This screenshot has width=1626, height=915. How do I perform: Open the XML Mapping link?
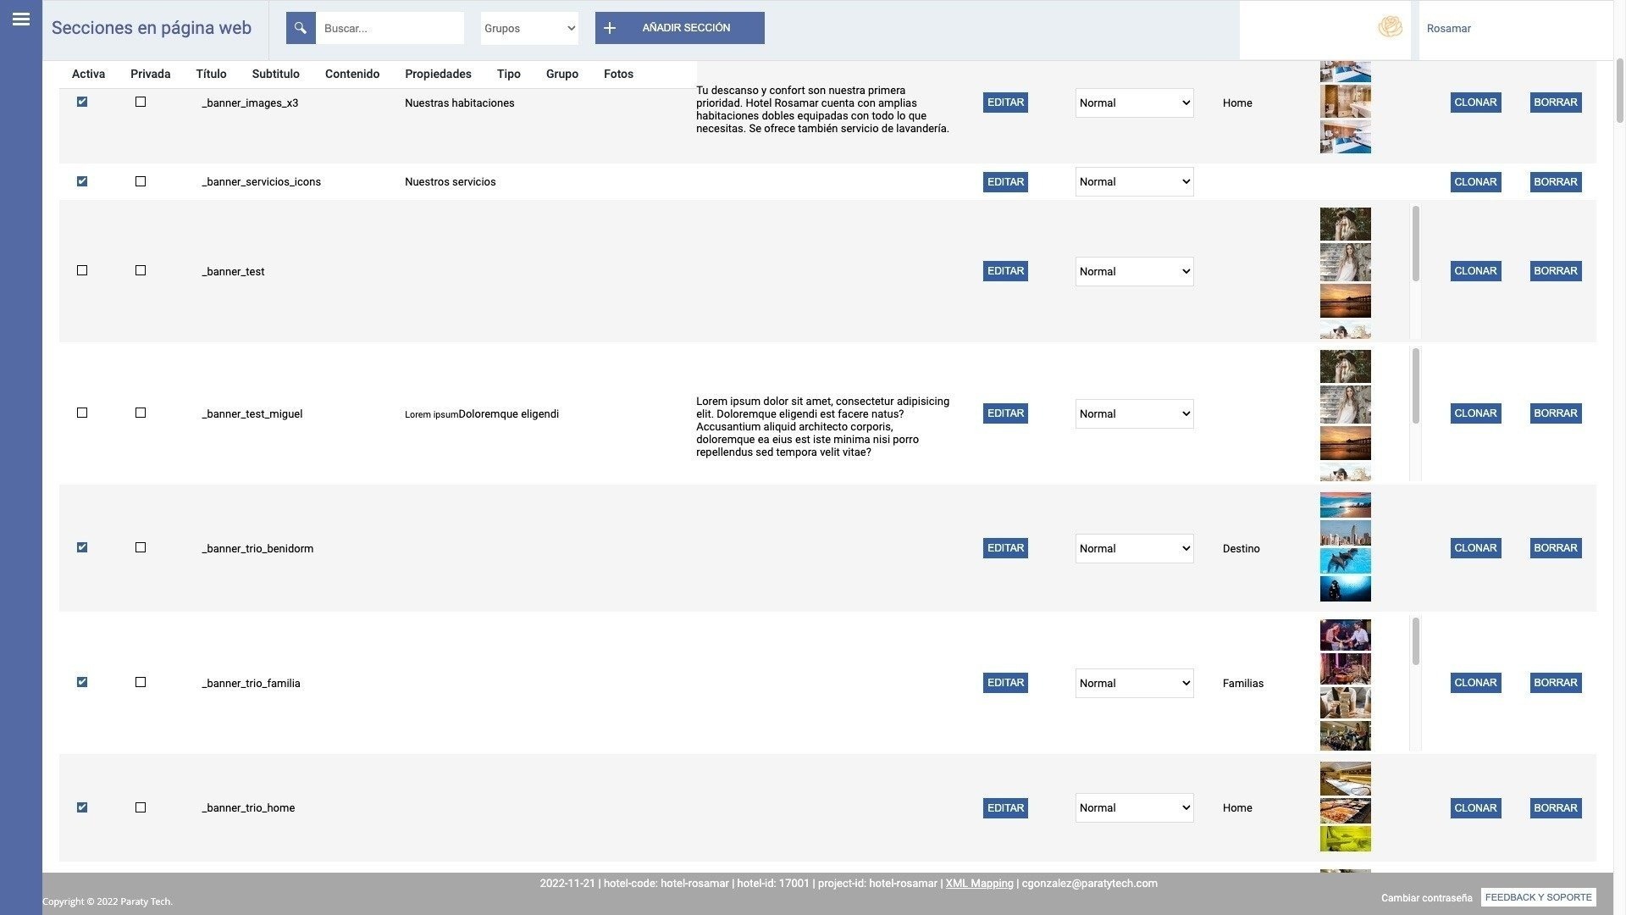point(979,884)
